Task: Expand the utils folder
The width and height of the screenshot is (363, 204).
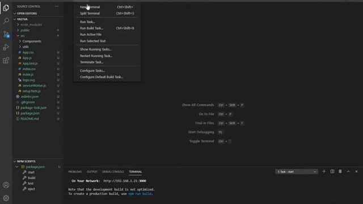Action: pyautogui.click(x=26, y=46)
